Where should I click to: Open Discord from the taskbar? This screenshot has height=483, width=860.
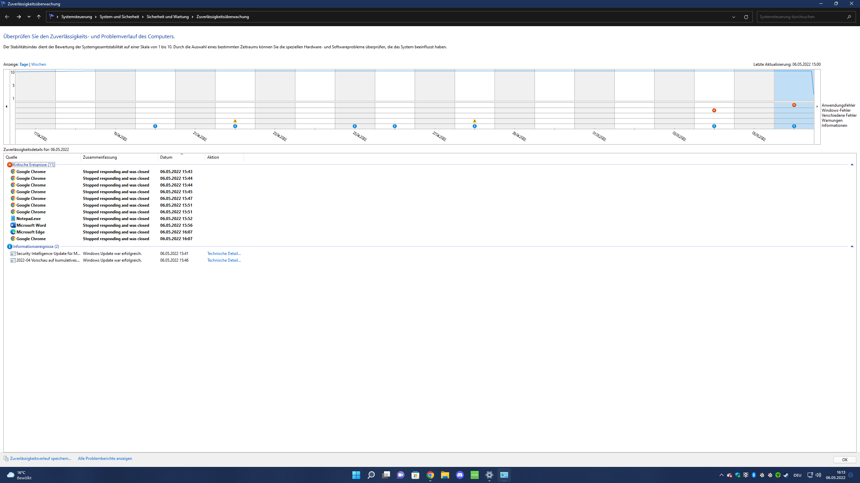point(460,475)
